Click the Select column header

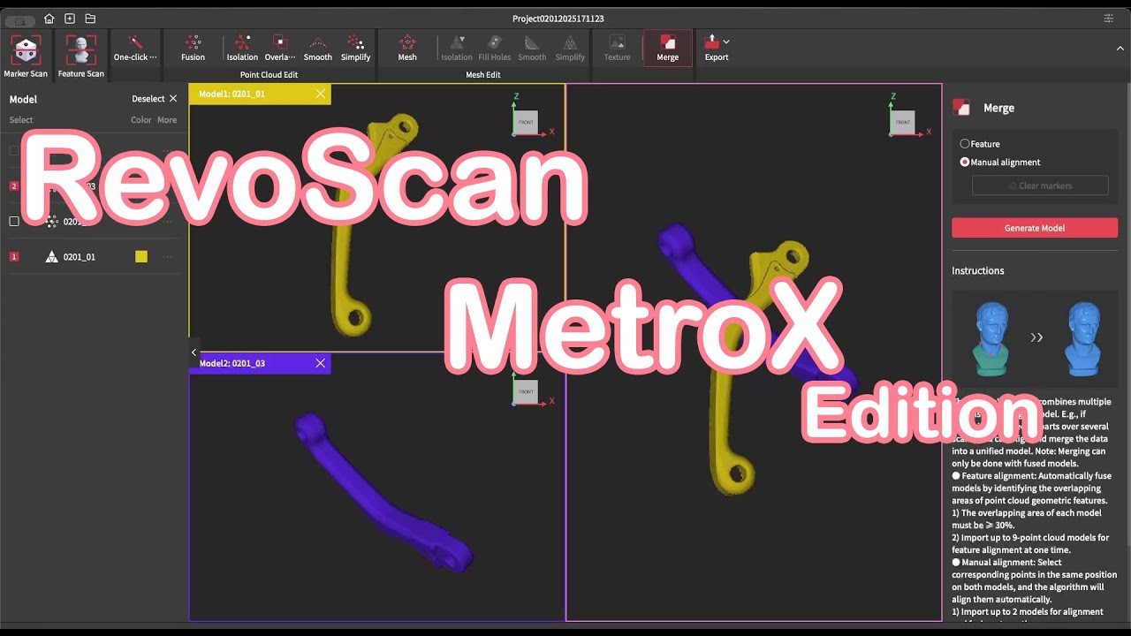click(x=21, y=120)
